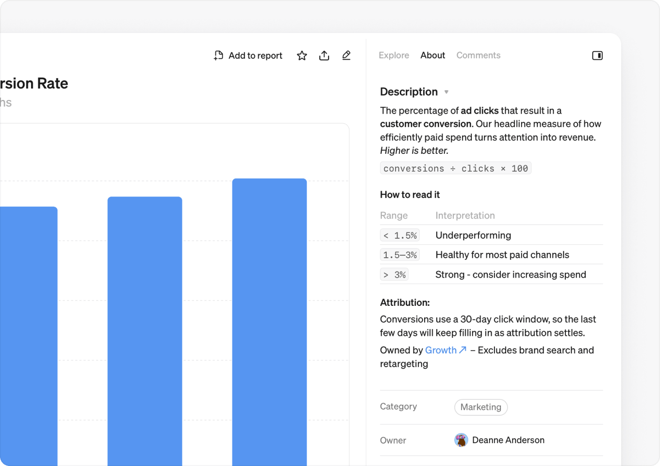Click Deanne Anderson's avatar
The height and width of the screenshot is (466, 660).
click(x=461, y=440)
